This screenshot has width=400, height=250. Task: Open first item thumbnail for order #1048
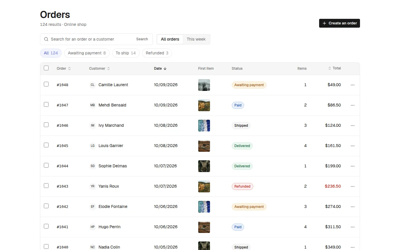tap(204, 85)
